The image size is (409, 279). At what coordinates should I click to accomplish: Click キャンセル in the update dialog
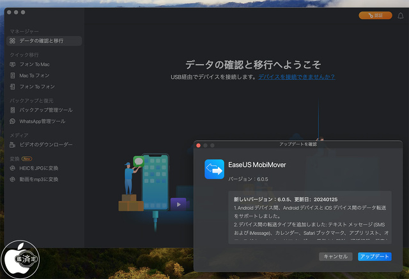click(x=336, y=257)
